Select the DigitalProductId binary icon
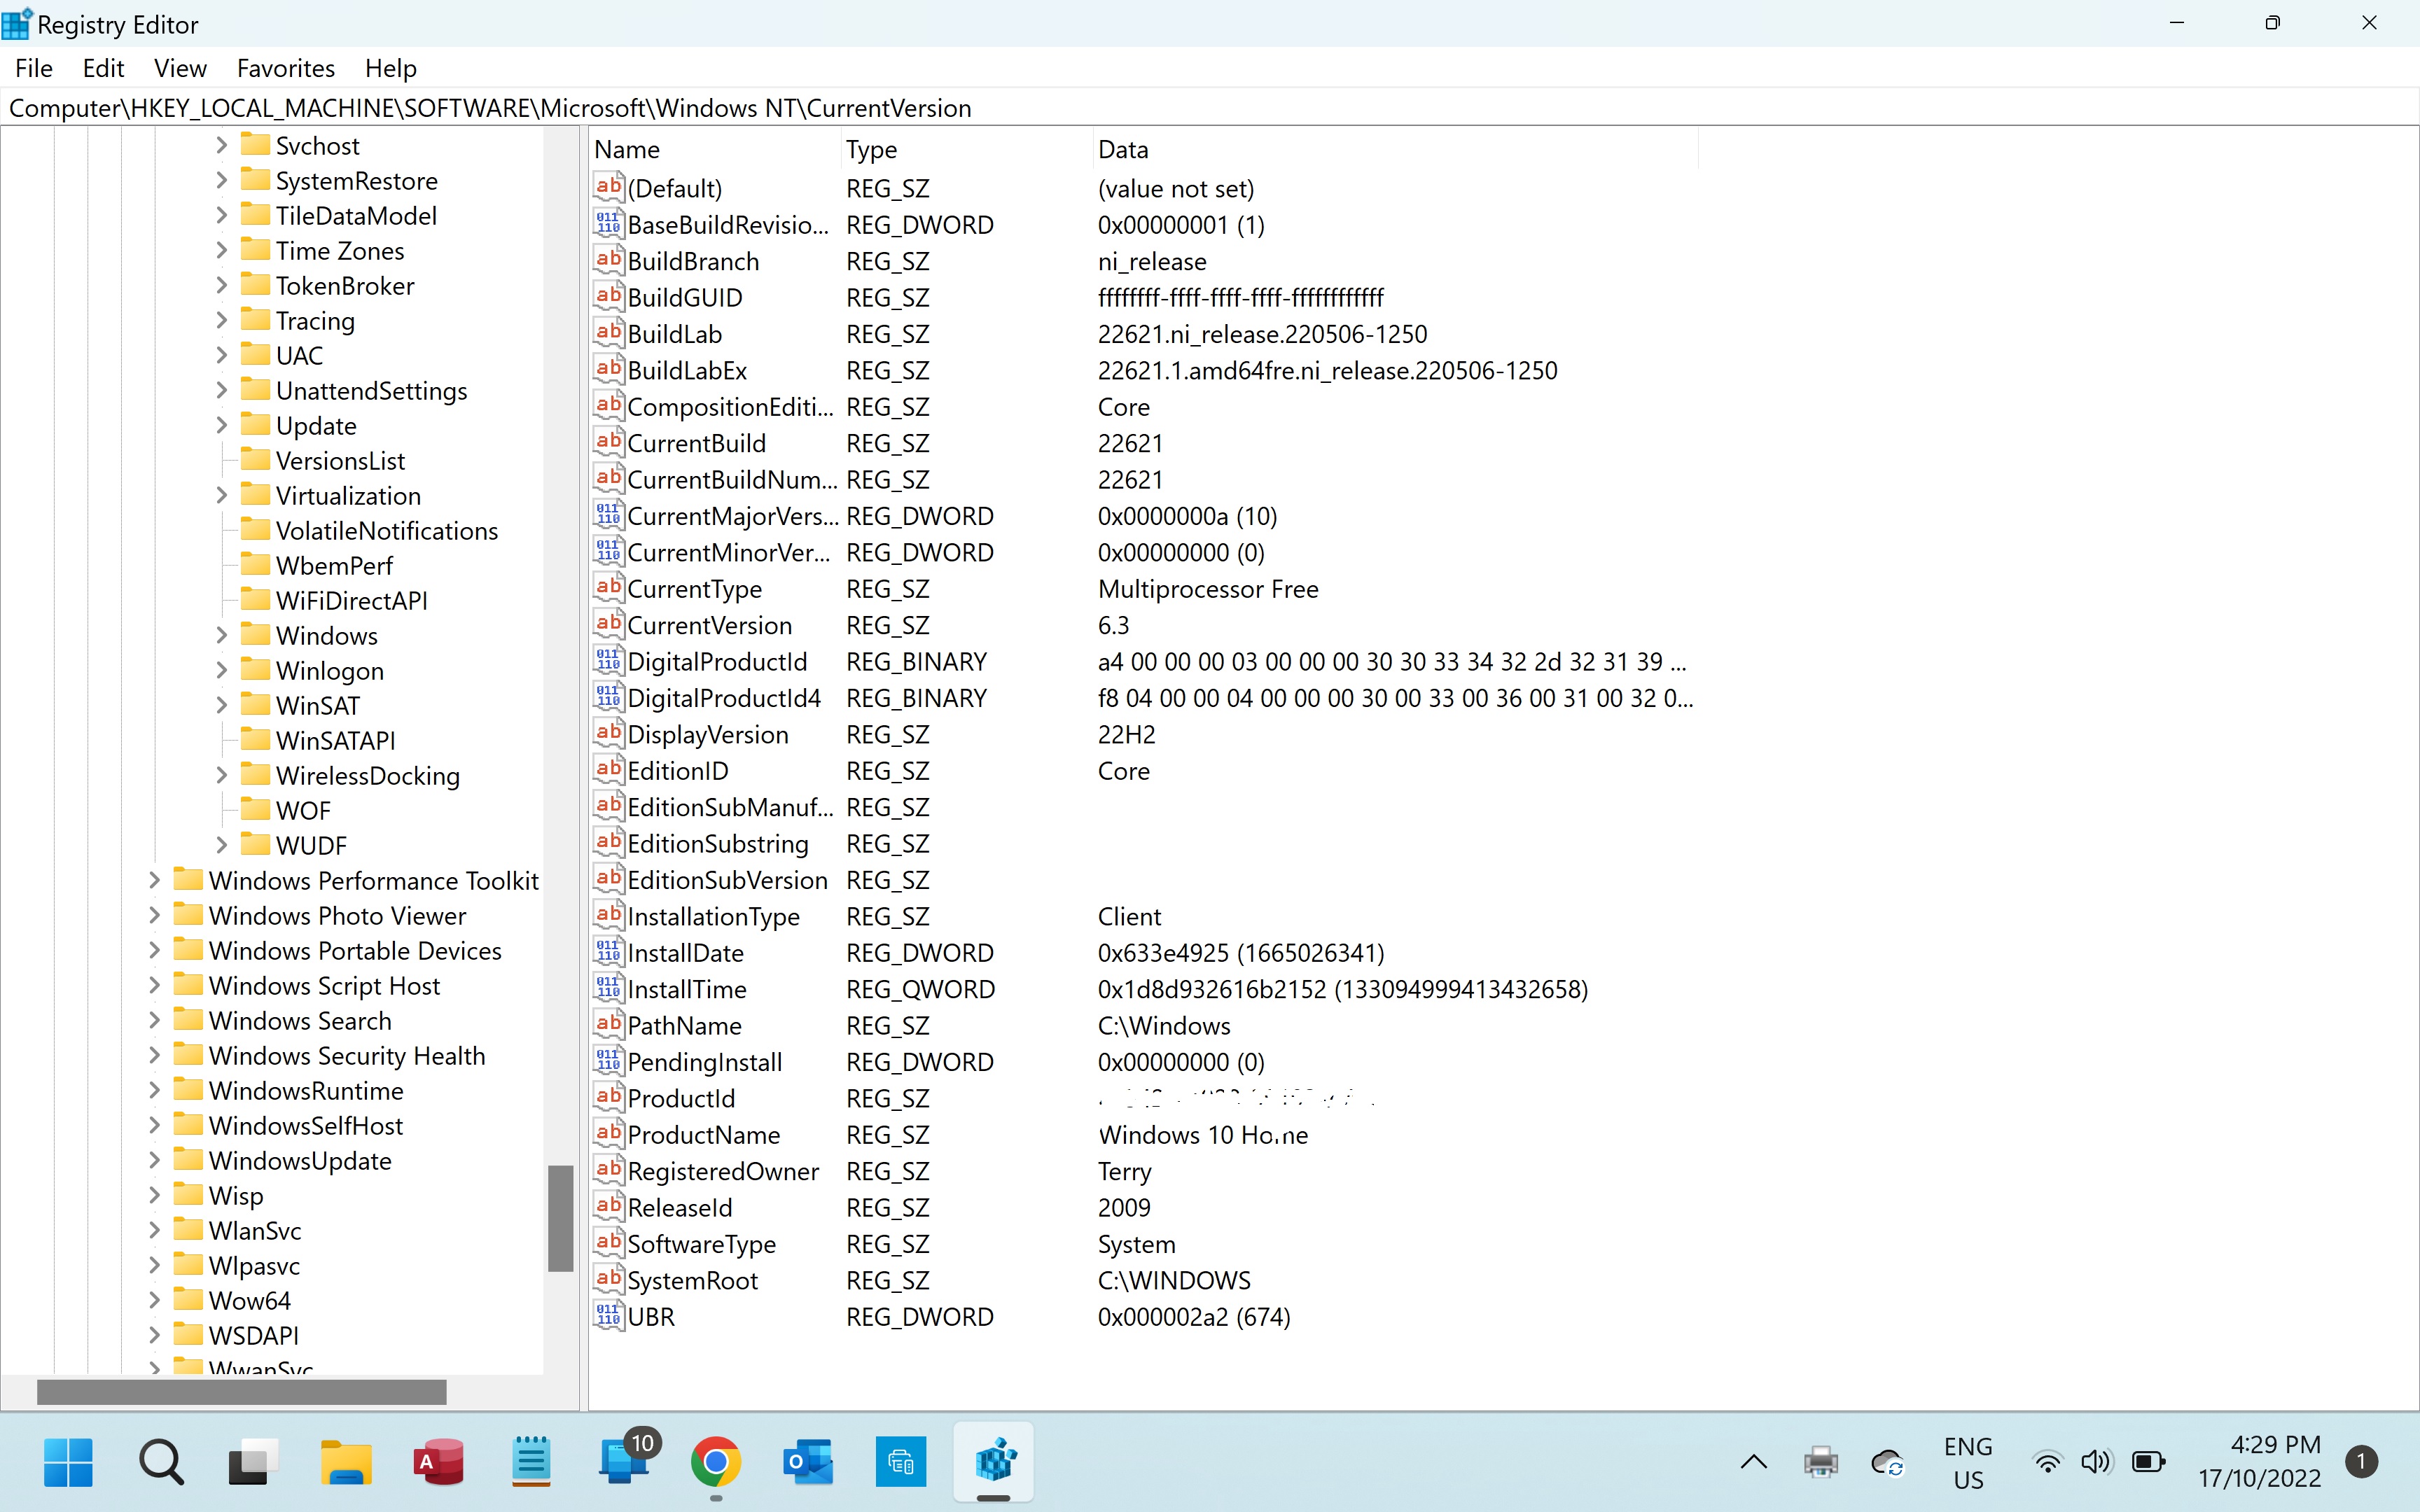Viewport: 2420px width, 1512px height. coord(608,661)
